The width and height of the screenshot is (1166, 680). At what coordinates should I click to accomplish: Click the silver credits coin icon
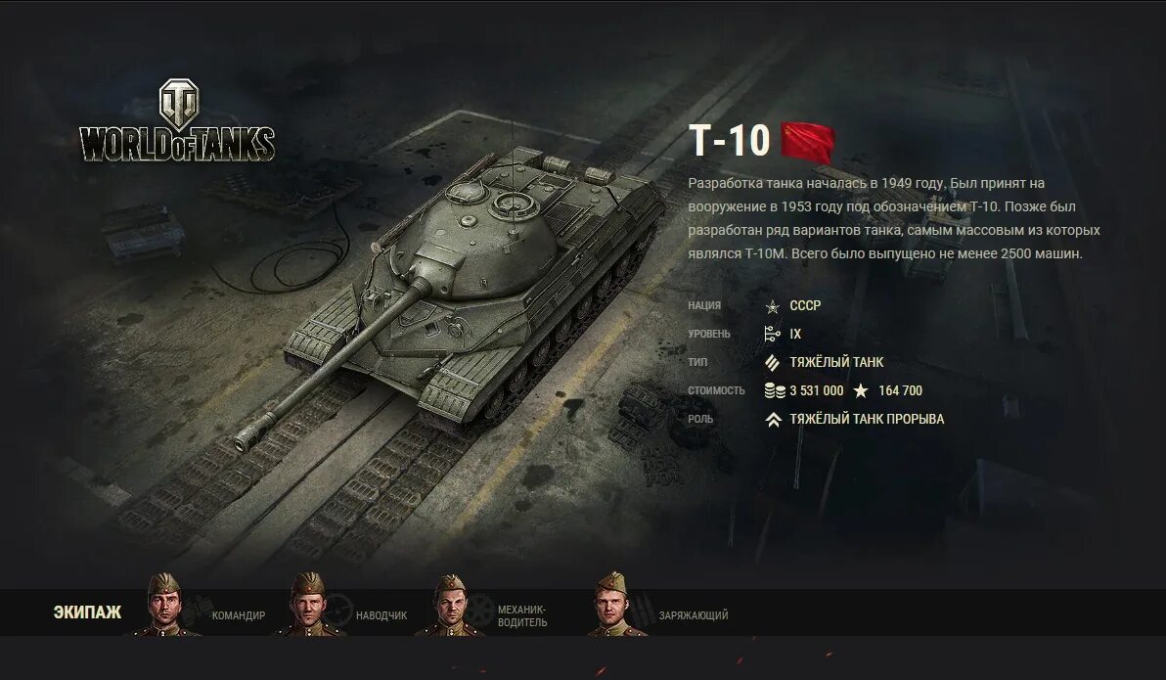pos(774,390)
